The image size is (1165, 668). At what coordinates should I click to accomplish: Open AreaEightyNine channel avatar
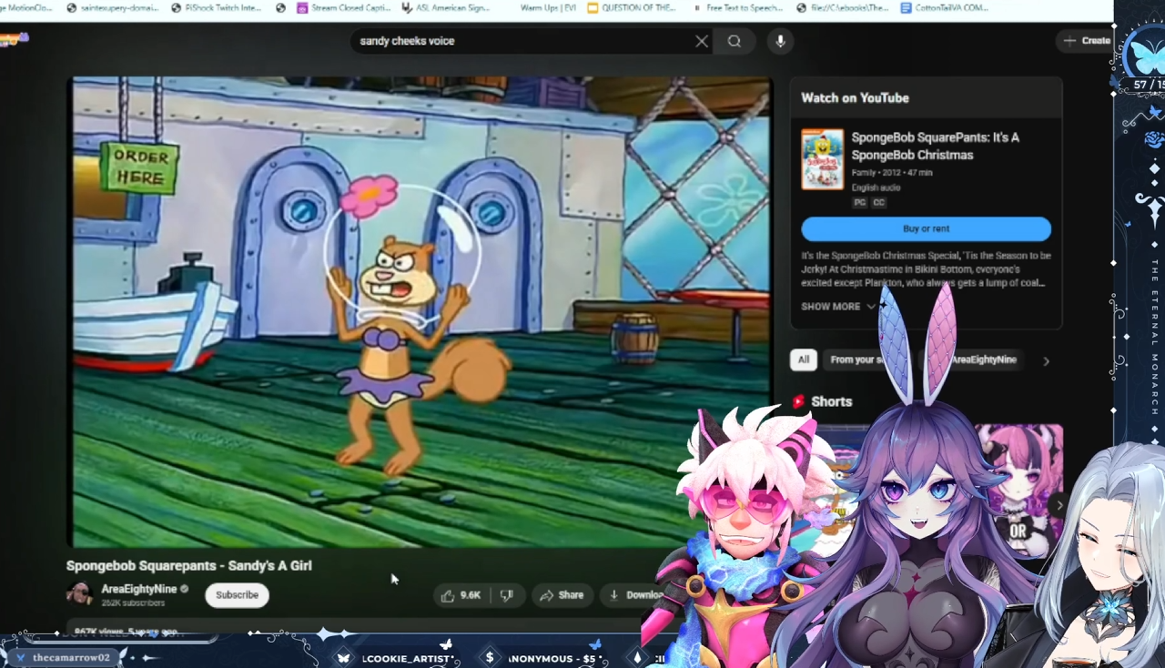click(x=79, y=594)
